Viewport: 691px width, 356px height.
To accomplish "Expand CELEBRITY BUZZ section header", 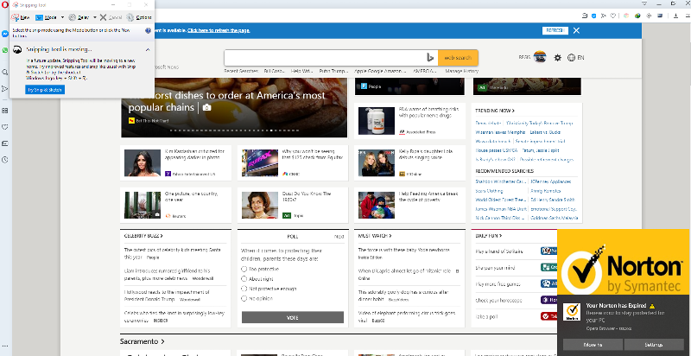I will [x=143, y=236].
